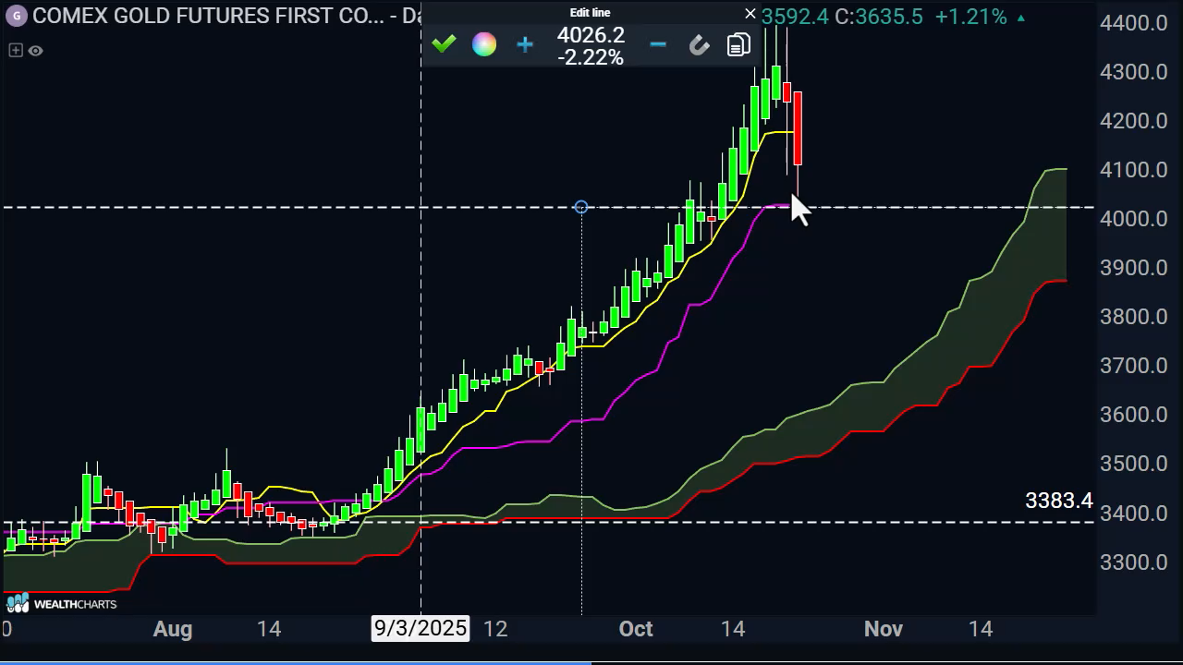This screenshot has width=1183, height=665.
Task: Click the green up-arrow beside +1.21%
Action: coord(1021,18)
